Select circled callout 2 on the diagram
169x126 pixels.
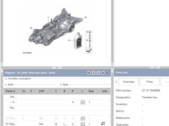(x=31, y=28)
